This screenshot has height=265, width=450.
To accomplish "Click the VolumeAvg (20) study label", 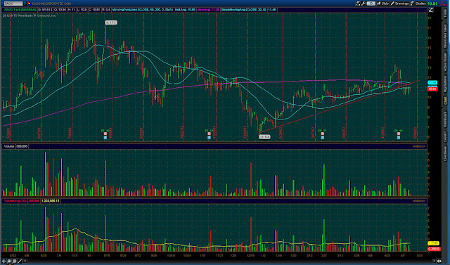I will 15,201.
